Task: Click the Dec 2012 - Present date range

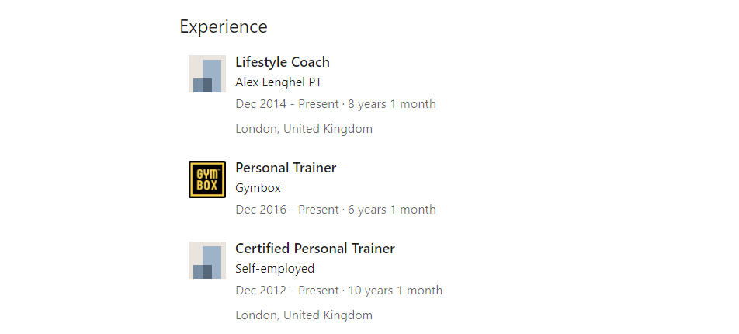Action: (287, 291)
